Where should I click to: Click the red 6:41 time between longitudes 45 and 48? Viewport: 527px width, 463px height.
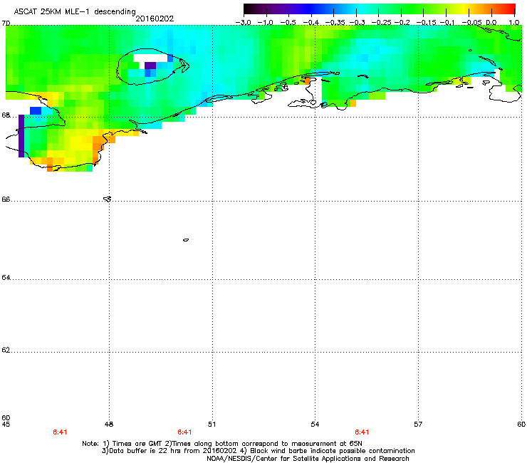coord(60,432)
